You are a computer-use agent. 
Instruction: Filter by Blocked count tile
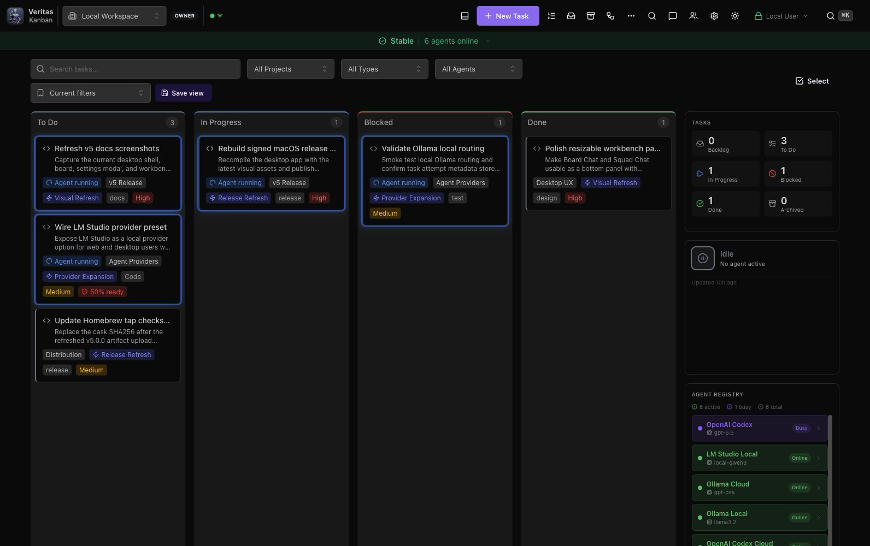[798, 174]
